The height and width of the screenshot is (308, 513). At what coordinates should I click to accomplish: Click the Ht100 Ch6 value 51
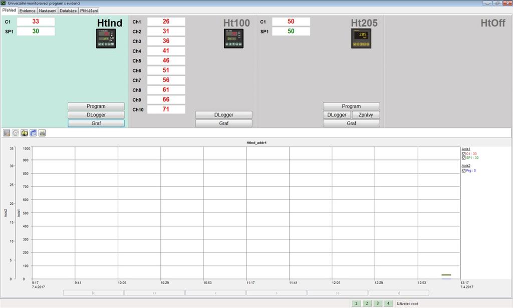coord(166,70)
